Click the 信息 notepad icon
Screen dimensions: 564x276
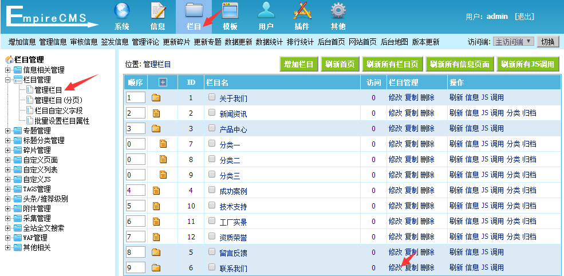pyautogui.click(x=157, y=11)
